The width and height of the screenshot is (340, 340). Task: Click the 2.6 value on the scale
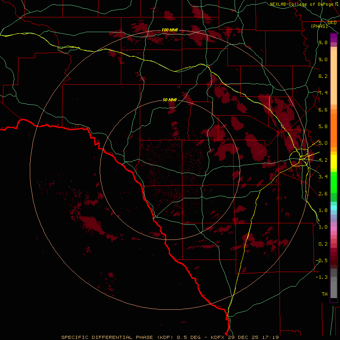(x=323, y=194)
